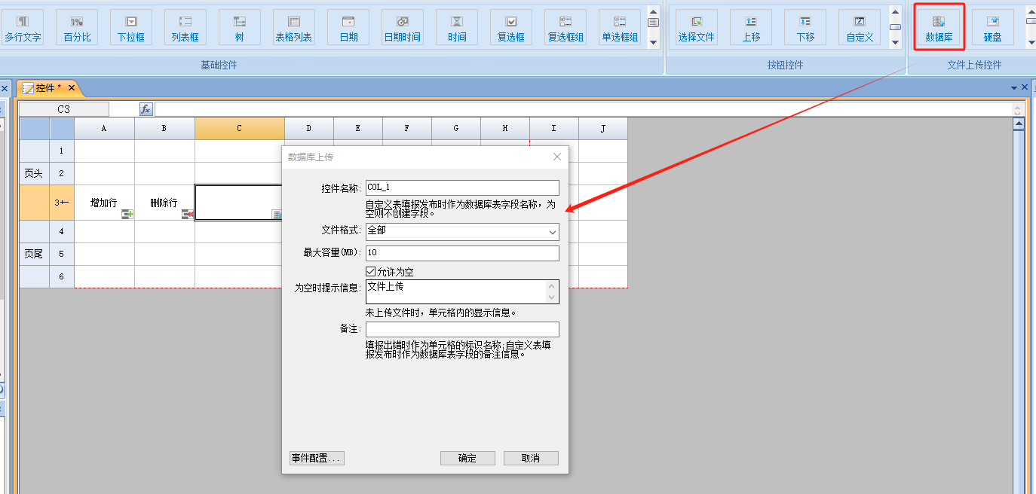Screen dimensions: 1036x494
Task: Expand the 文件格式 dropdown
Action: (x=553, y=232)
